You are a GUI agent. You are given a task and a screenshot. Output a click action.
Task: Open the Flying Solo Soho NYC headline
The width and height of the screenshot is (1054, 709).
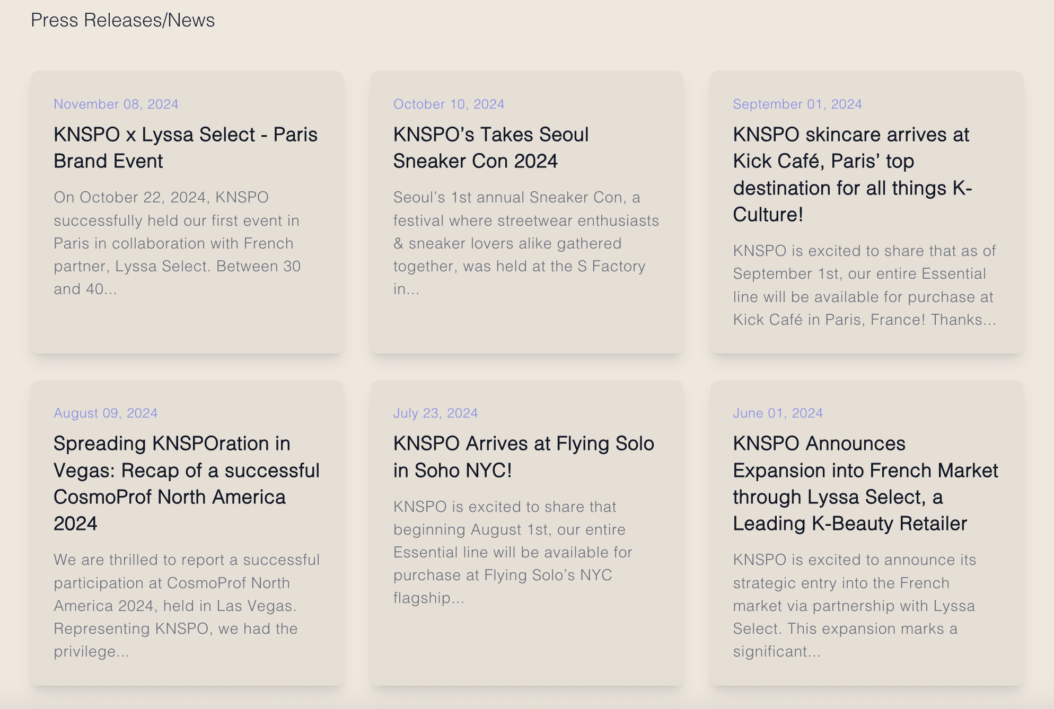(x=523, y=457)
